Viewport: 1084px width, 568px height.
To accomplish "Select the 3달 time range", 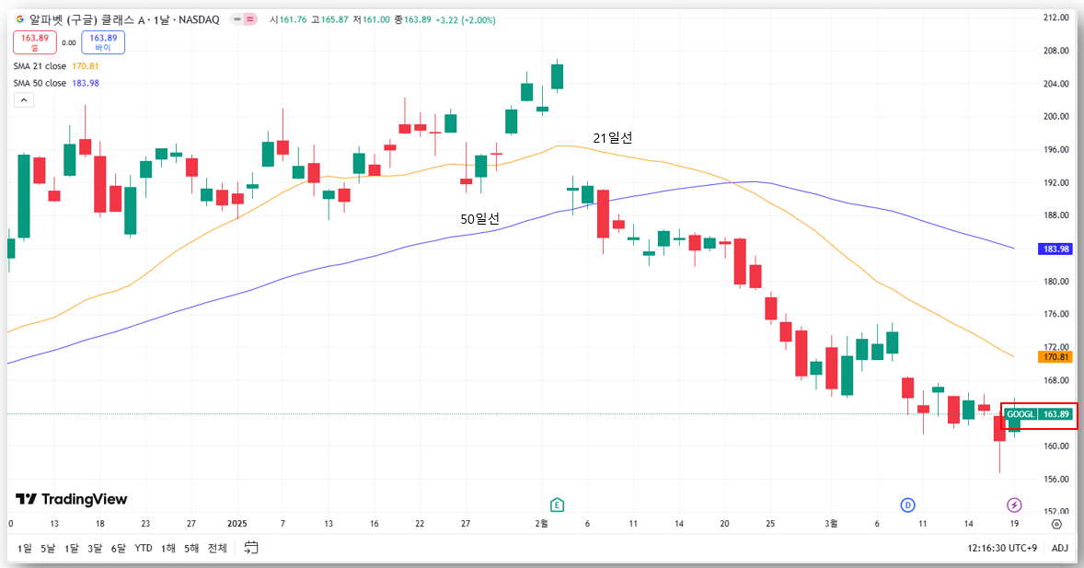I will (95, 548).
